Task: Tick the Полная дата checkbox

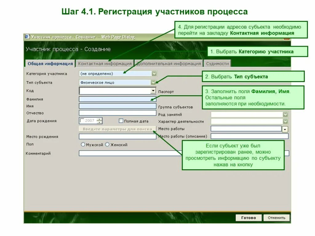Action: [121, 120]
